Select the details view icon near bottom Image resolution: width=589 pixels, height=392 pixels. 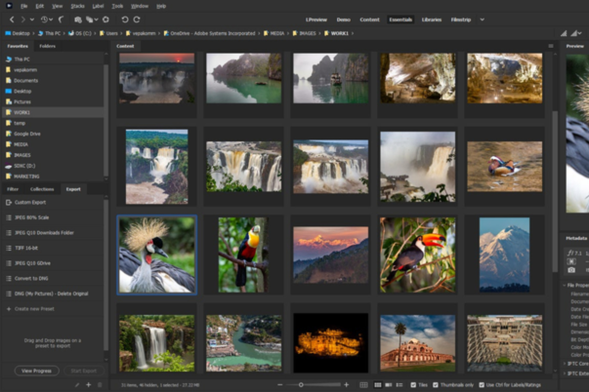click(389, 385)
